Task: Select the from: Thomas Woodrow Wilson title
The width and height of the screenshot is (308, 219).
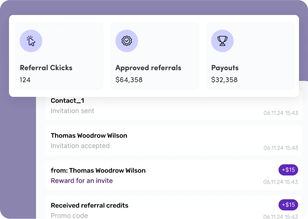Action: pos(98,171)
